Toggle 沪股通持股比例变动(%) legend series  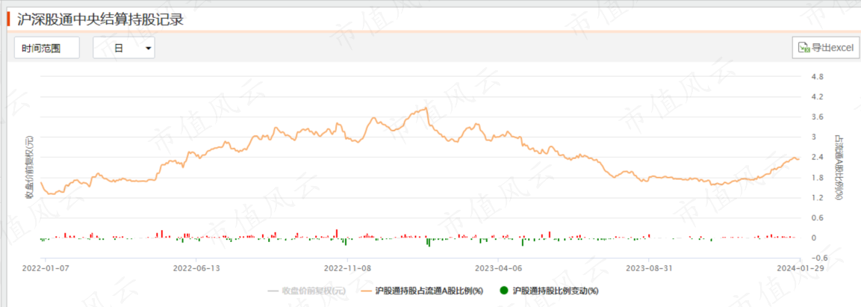click(550, 291)
